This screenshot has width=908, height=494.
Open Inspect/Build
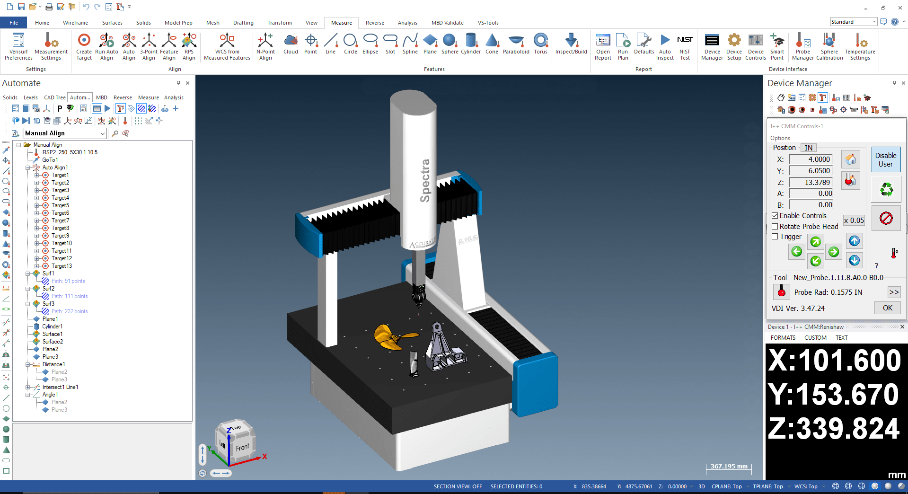click(x=571, y=44)
